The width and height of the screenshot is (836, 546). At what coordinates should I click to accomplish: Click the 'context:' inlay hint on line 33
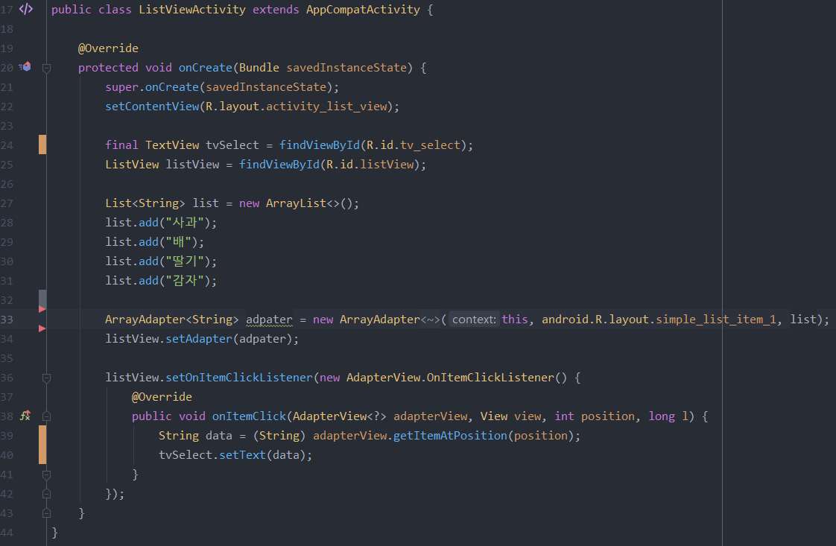(x=474, y=320)
